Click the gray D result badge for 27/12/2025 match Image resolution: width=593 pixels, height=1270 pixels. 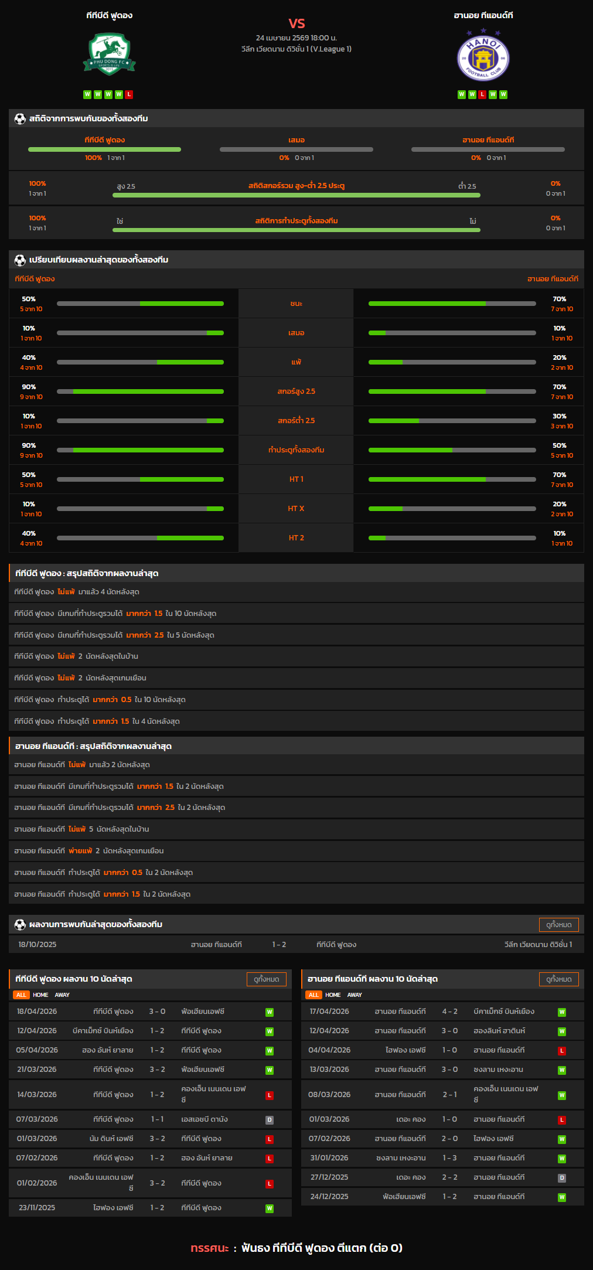[561, 1178]
